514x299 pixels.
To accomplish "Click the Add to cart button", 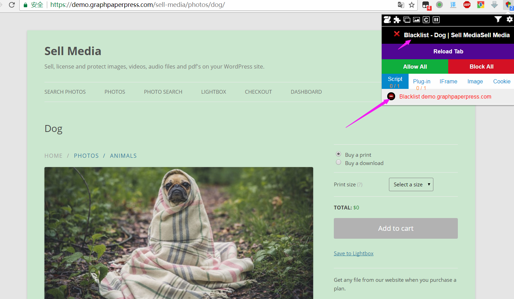I will [395, 228].
